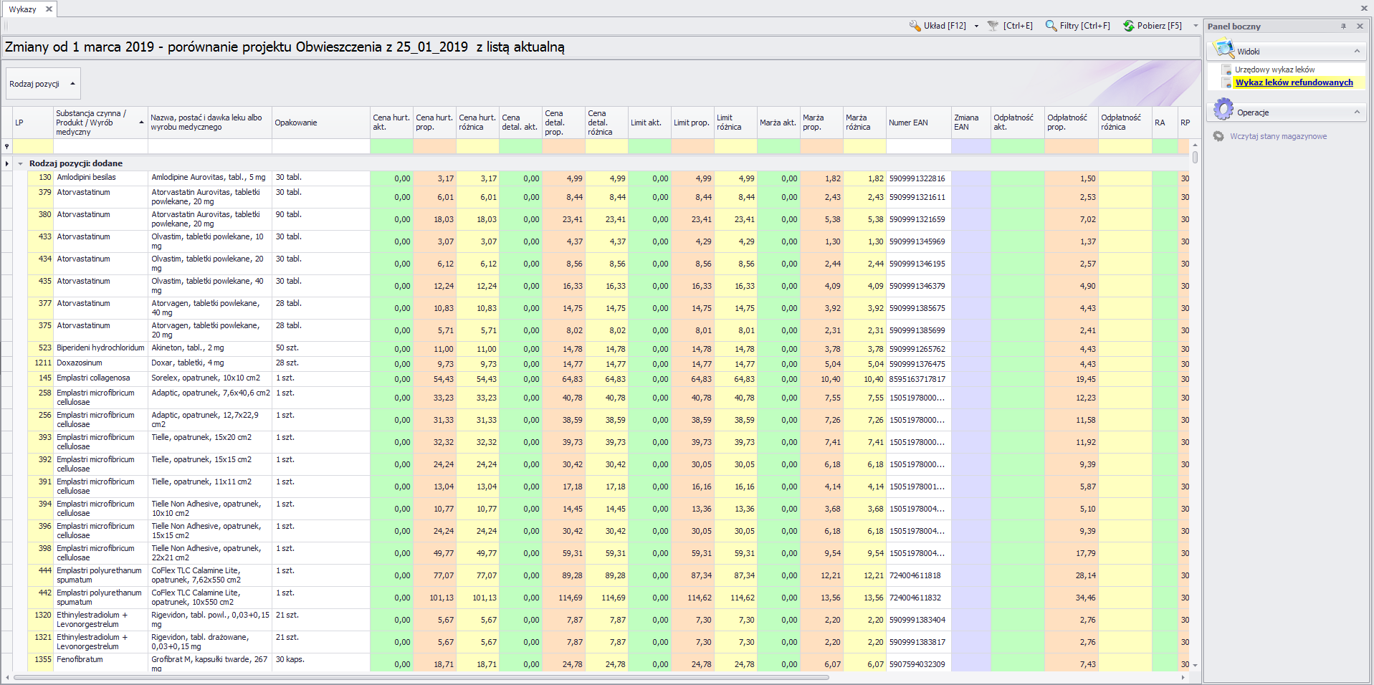Click the vertical scrollbar down arrow

[x=1195, y=666]
